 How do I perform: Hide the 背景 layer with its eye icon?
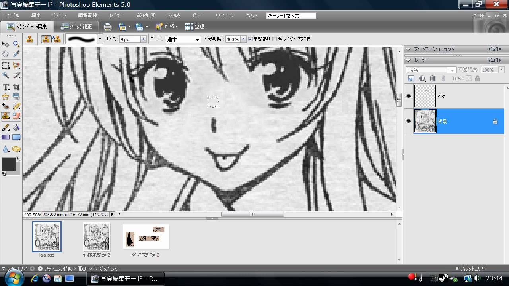coord(408,121)
